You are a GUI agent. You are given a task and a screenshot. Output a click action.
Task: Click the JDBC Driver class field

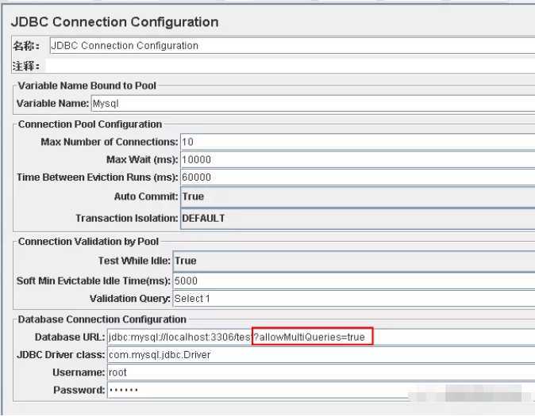(x=321, y=355)
